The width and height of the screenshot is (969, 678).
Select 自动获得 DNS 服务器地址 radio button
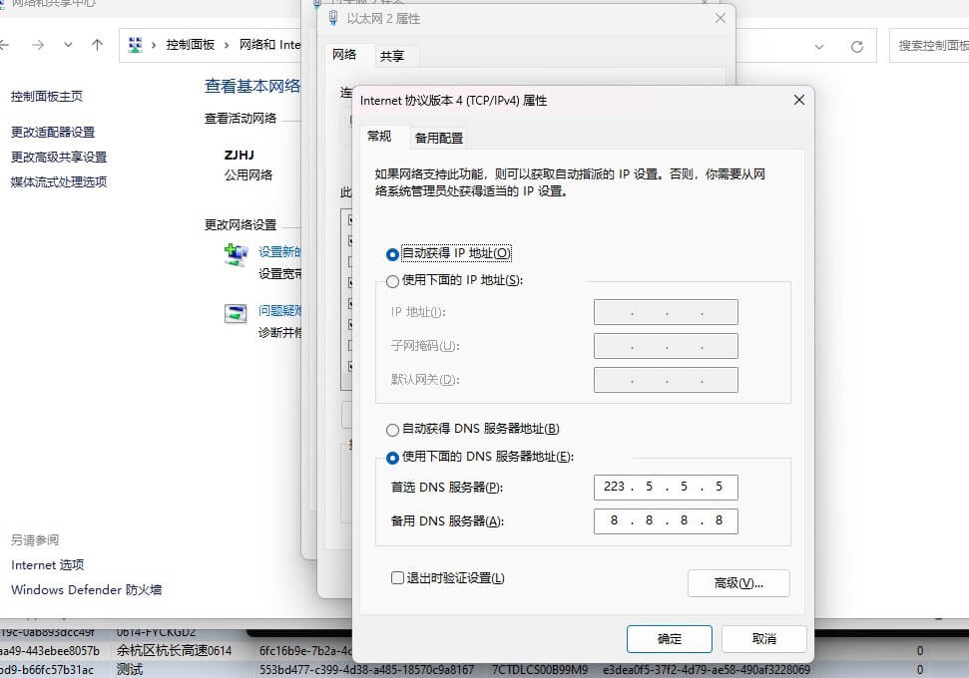coord(393,430)
